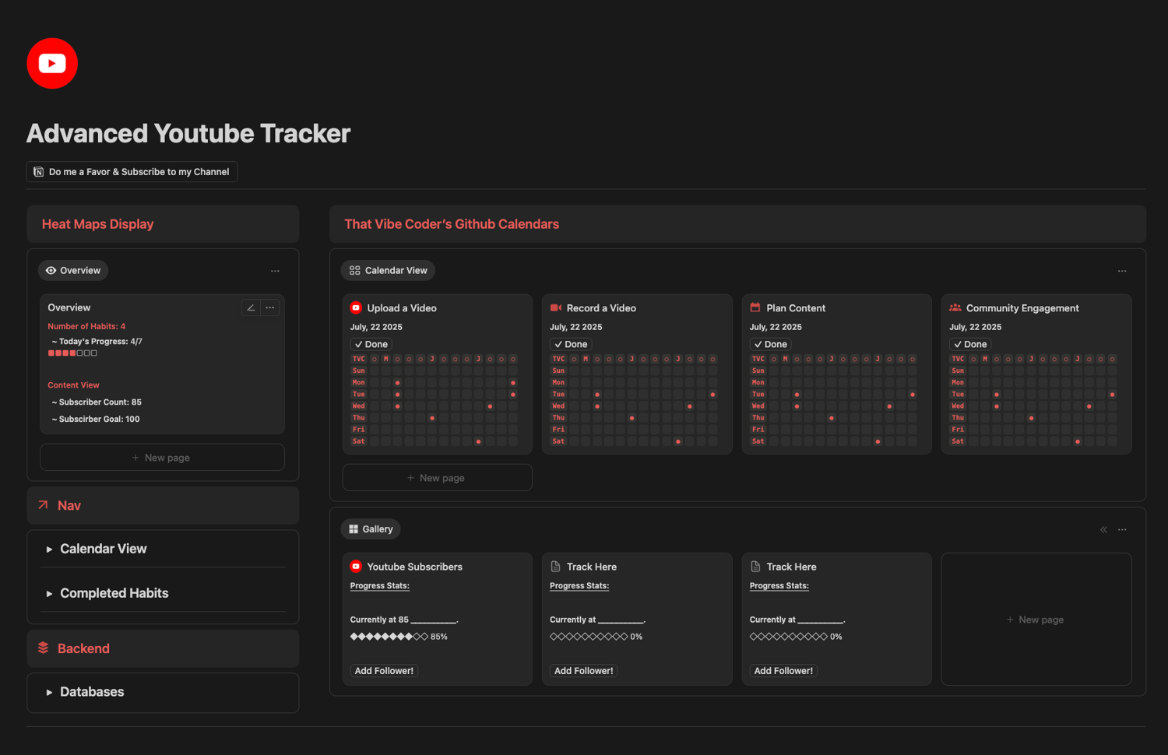Click the Content View label
The image size is (1168, 755).
pos(73,385)
